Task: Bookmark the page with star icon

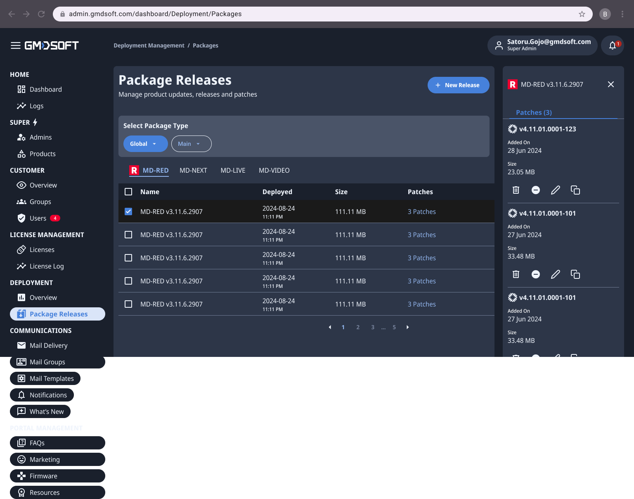Action: (x=582, y=14)
